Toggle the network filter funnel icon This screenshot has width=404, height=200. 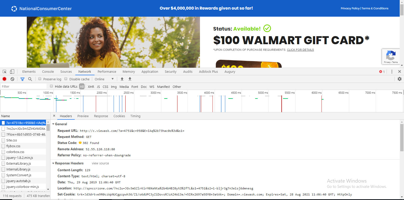pos(22,79)
